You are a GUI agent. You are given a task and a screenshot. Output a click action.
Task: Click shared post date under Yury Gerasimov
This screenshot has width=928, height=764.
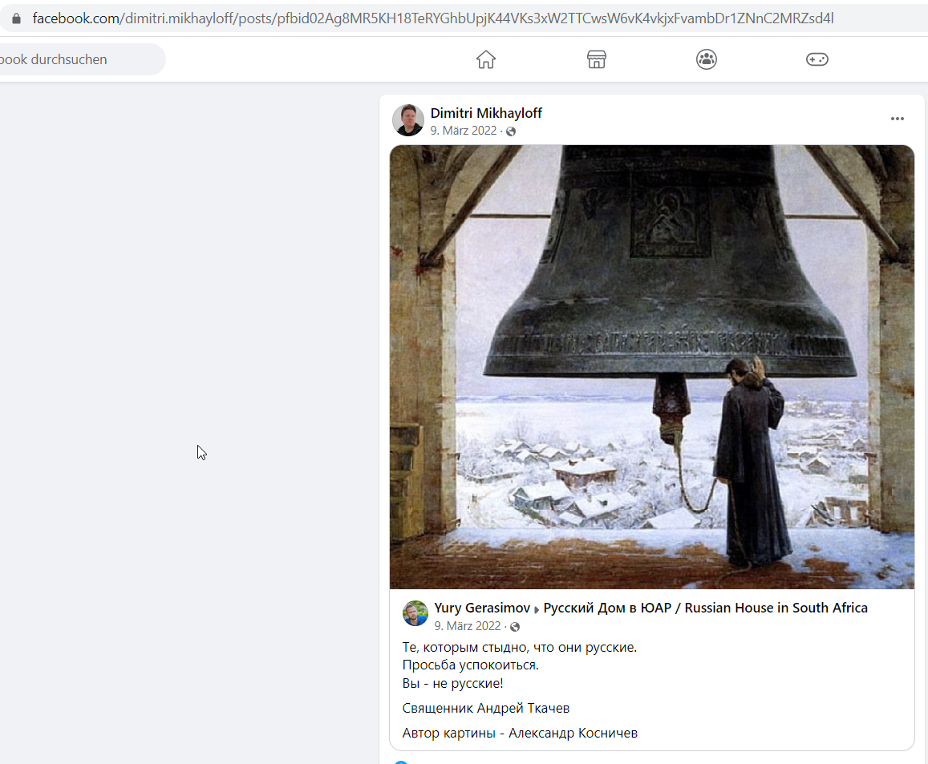468,625
